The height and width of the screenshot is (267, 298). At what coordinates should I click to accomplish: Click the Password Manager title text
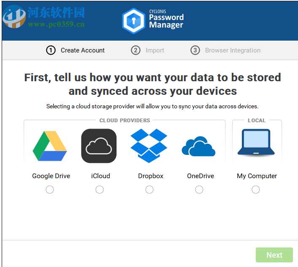[x=166, y=21]
